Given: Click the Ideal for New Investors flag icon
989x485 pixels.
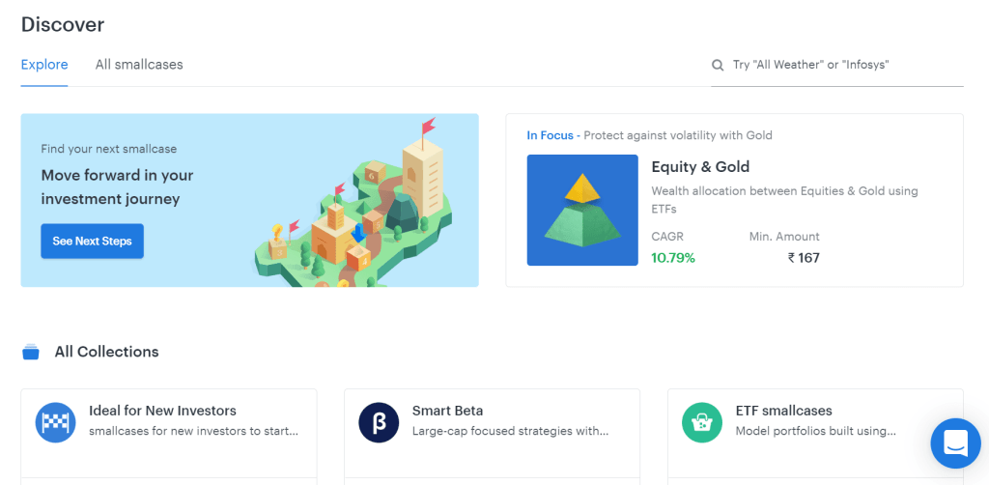Looking at the screenshot, I should click(55, 422).
